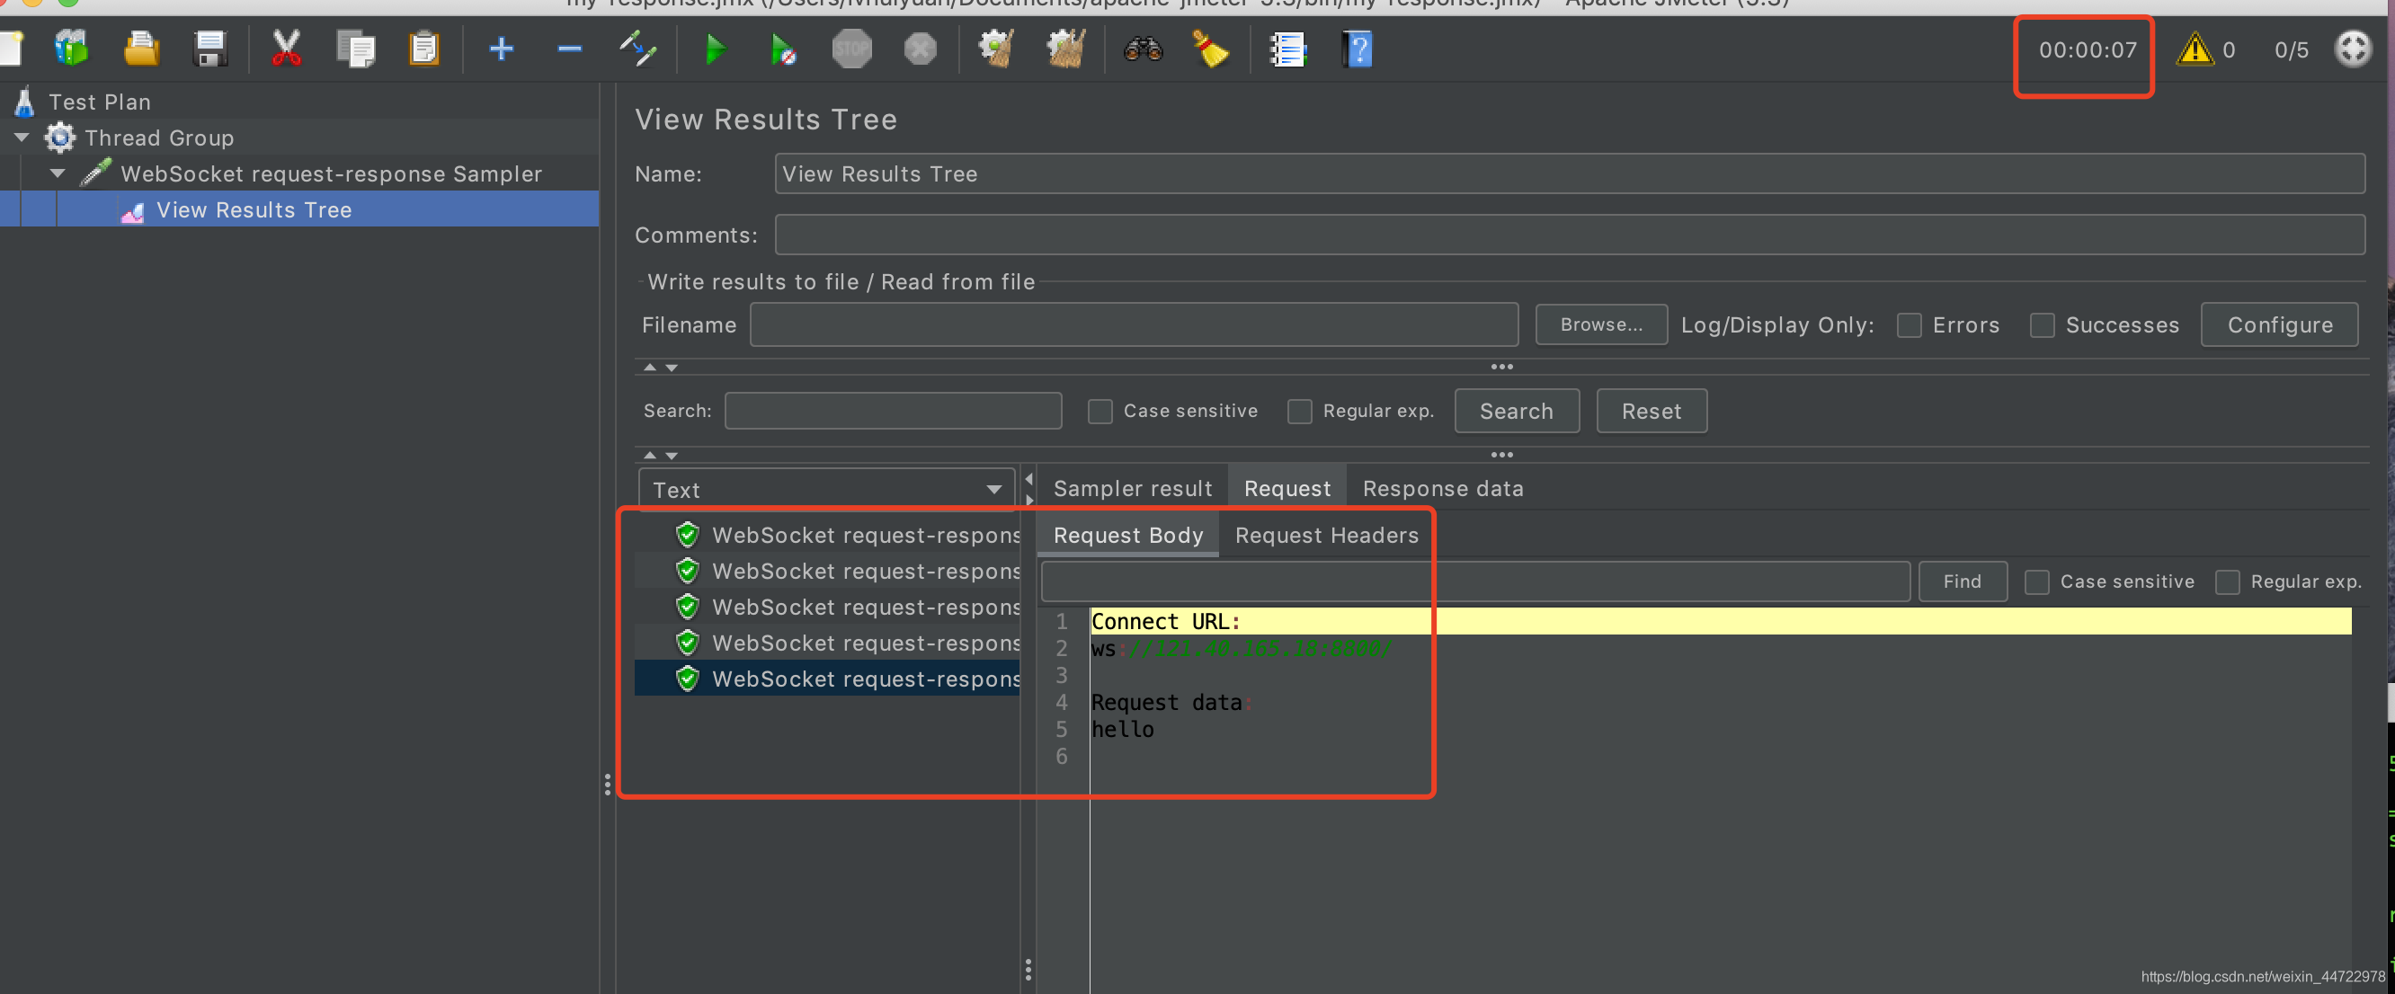Viewport: 2395px width, 994px height.
Task: Open the Function Helper list icon
Action: coord(1287,49)
